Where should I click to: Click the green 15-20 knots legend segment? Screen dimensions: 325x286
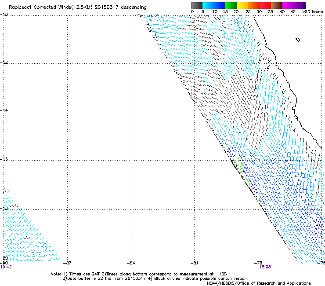click(231, 5)
